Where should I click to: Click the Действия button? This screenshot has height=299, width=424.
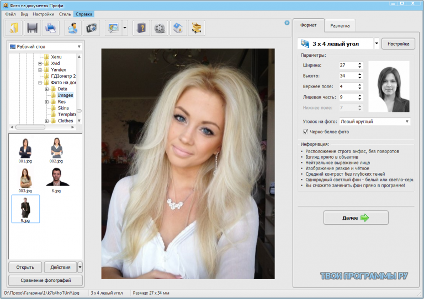coord(60,267)
